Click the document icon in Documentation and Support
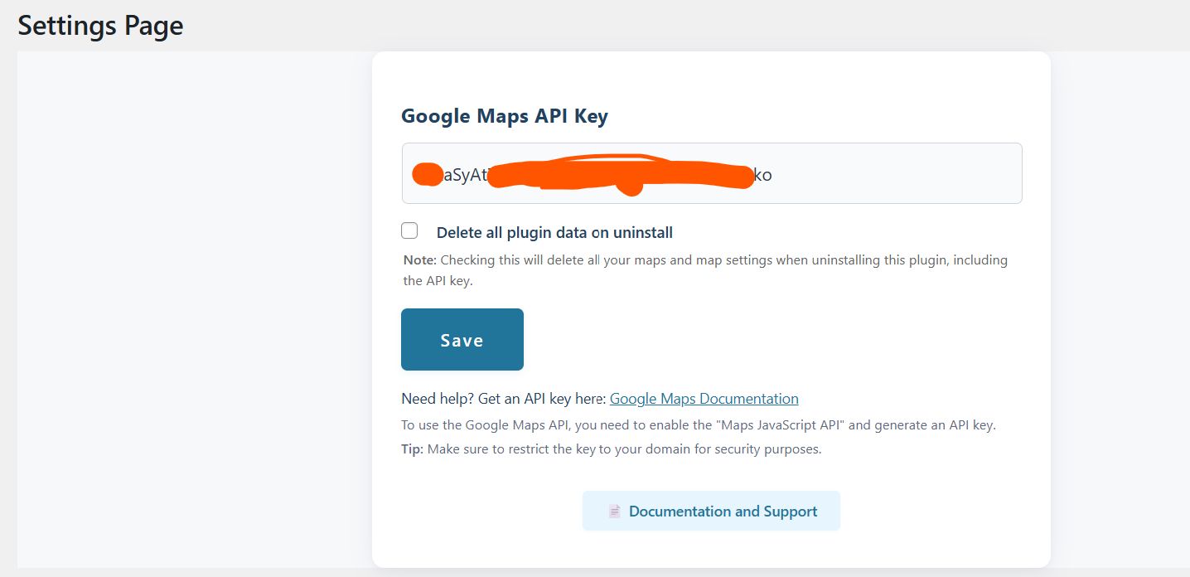 614,512
